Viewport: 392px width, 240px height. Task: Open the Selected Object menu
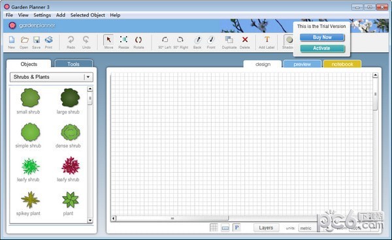click(88, 15)
